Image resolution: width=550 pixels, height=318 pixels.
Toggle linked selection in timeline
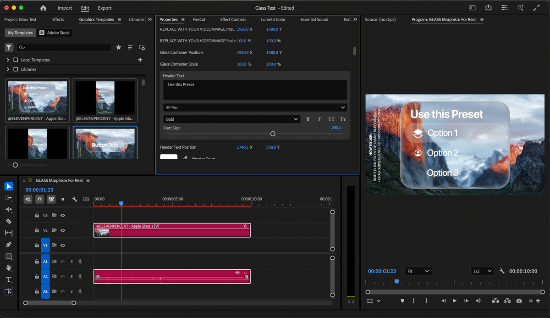click(x=51, y=199)
